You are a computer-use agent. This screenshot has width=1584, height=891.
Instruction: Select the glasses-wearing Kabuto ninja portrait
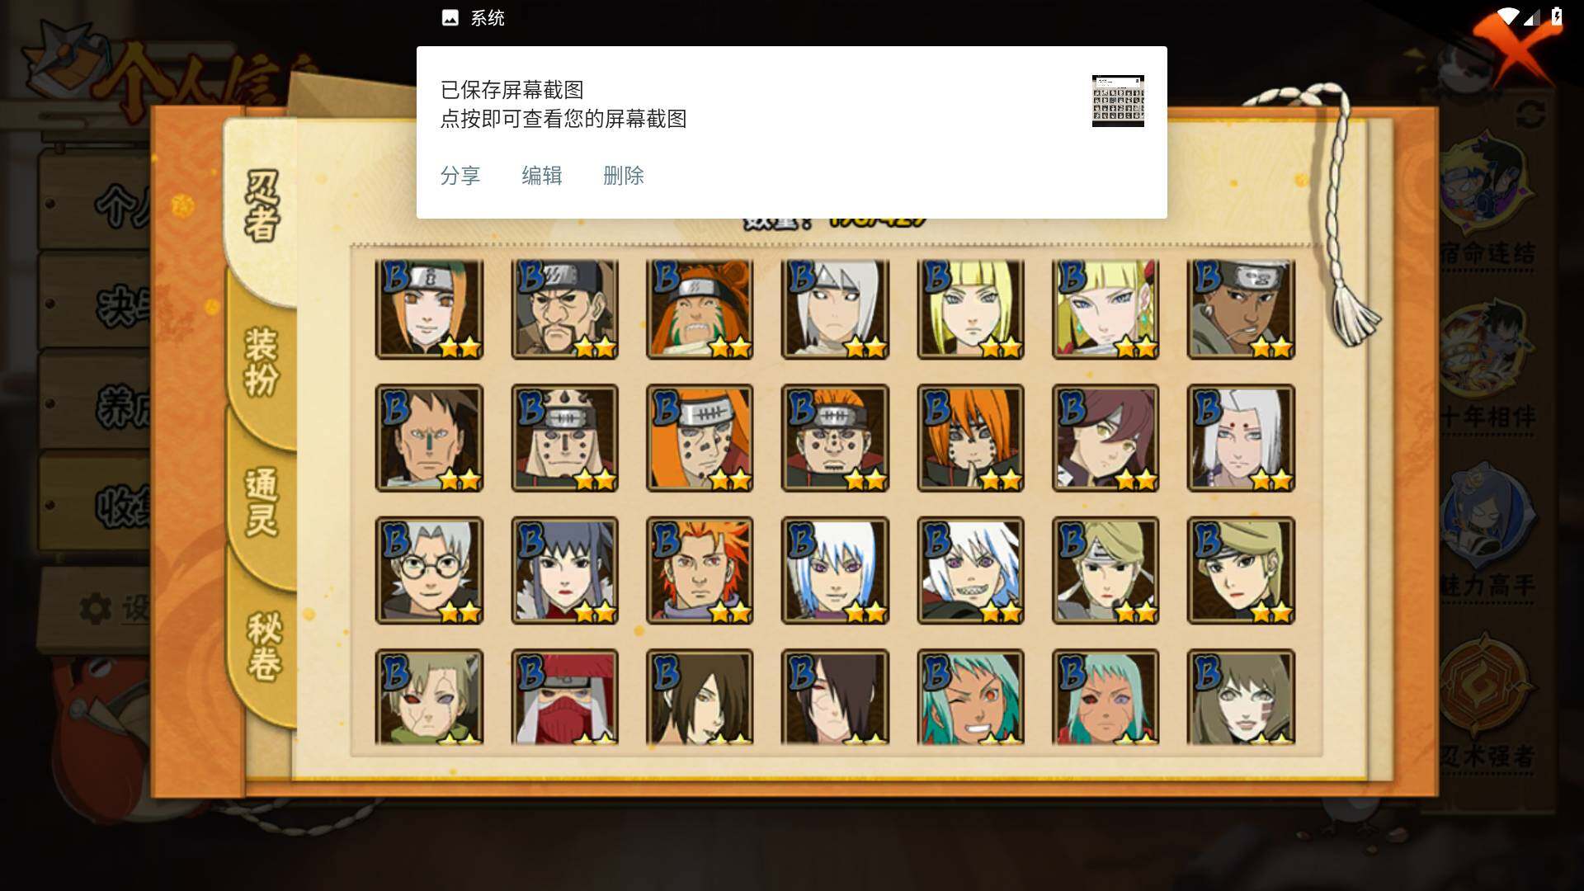coord(429,570)
